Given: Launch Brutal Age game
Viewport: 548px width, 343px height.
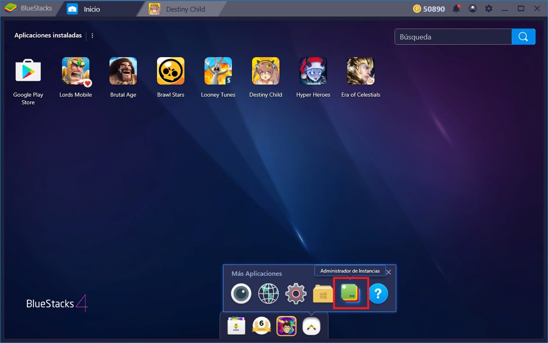Looking at the screenshot, I should click(x=123, y=71).
